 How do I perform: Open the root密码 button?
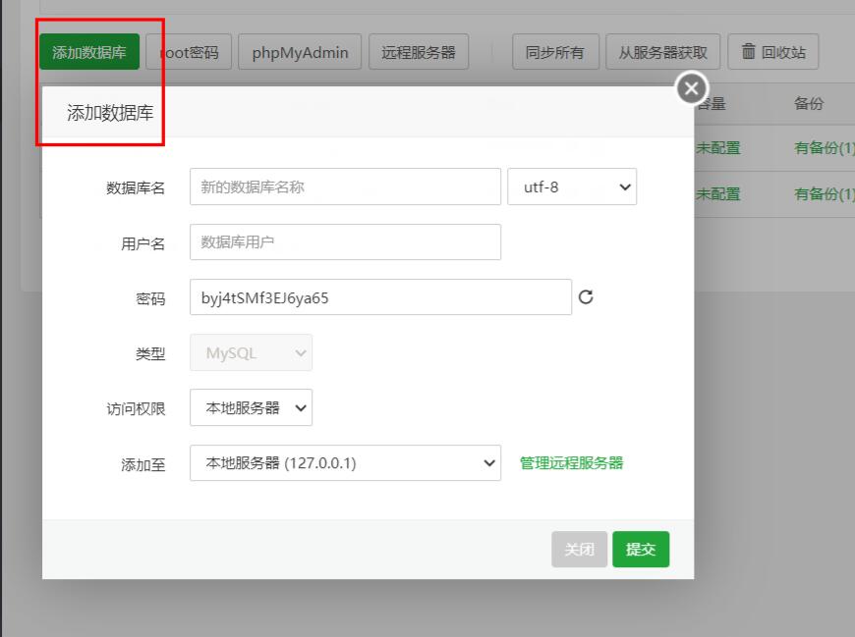189,52
